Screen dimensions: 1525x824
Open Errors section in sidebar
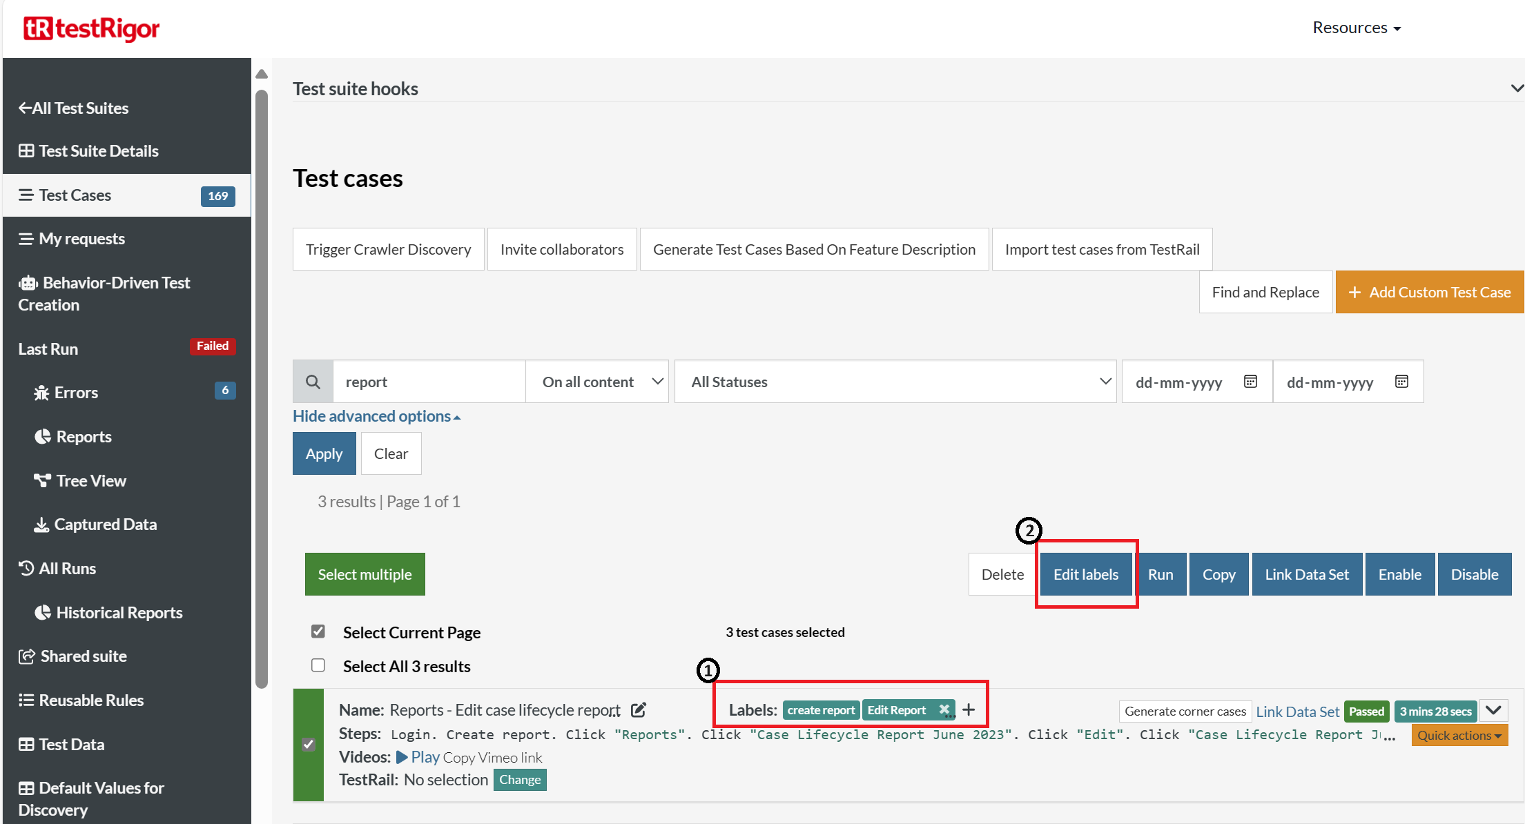pyautogui.click(x=76, y=393)
